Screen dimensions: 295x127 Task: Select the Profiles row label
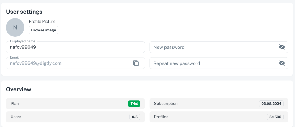(x=161, y=117)
